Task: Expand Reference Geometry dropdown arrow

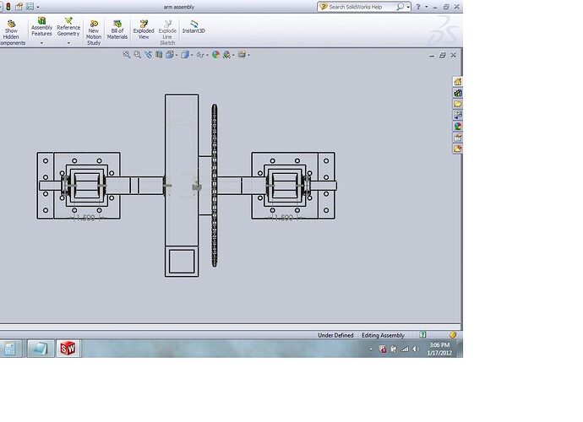Action: (68, 43)
